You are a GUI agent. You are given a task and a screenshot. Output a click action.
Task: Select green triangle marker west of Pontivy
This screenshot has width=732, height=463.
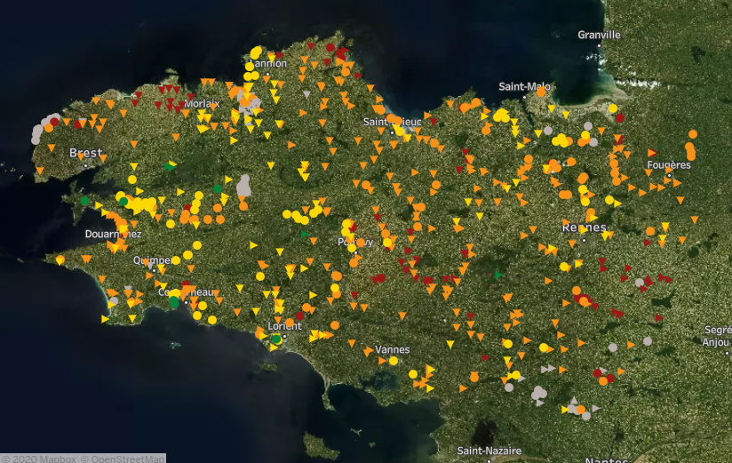(305, 234)
